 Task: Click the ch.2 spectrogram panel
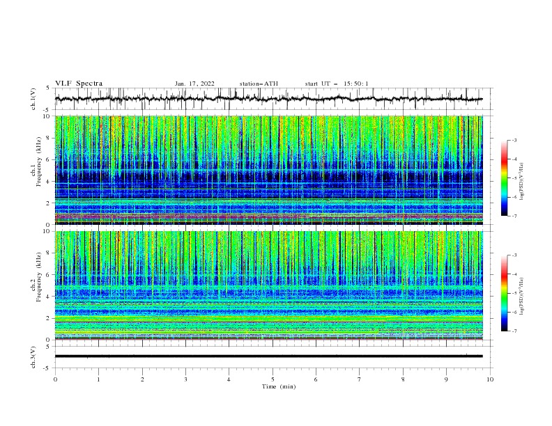[x=269, y=285]
